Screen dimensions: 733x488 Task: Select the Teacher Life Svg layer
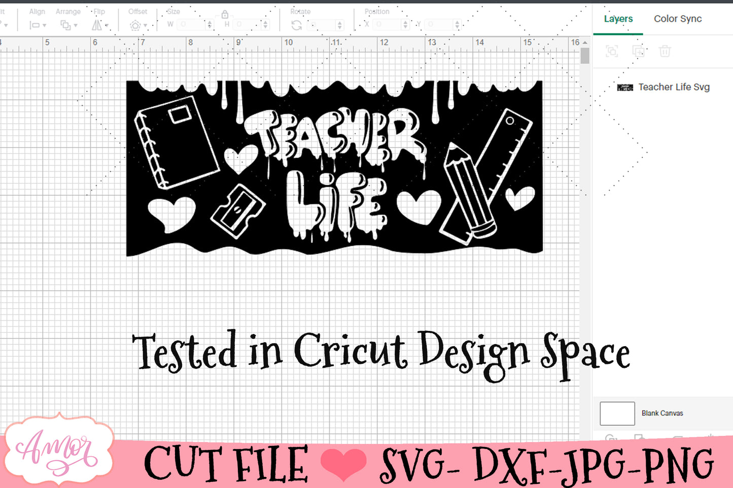tap(674, 87)
